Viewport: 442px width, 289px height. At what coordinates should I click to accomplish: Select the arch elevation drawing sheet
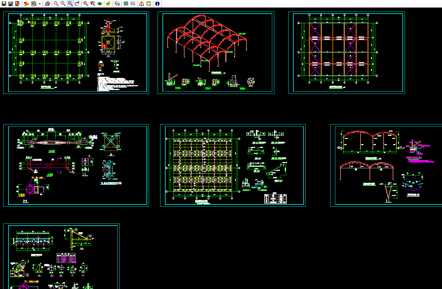[x=386, y=165]
